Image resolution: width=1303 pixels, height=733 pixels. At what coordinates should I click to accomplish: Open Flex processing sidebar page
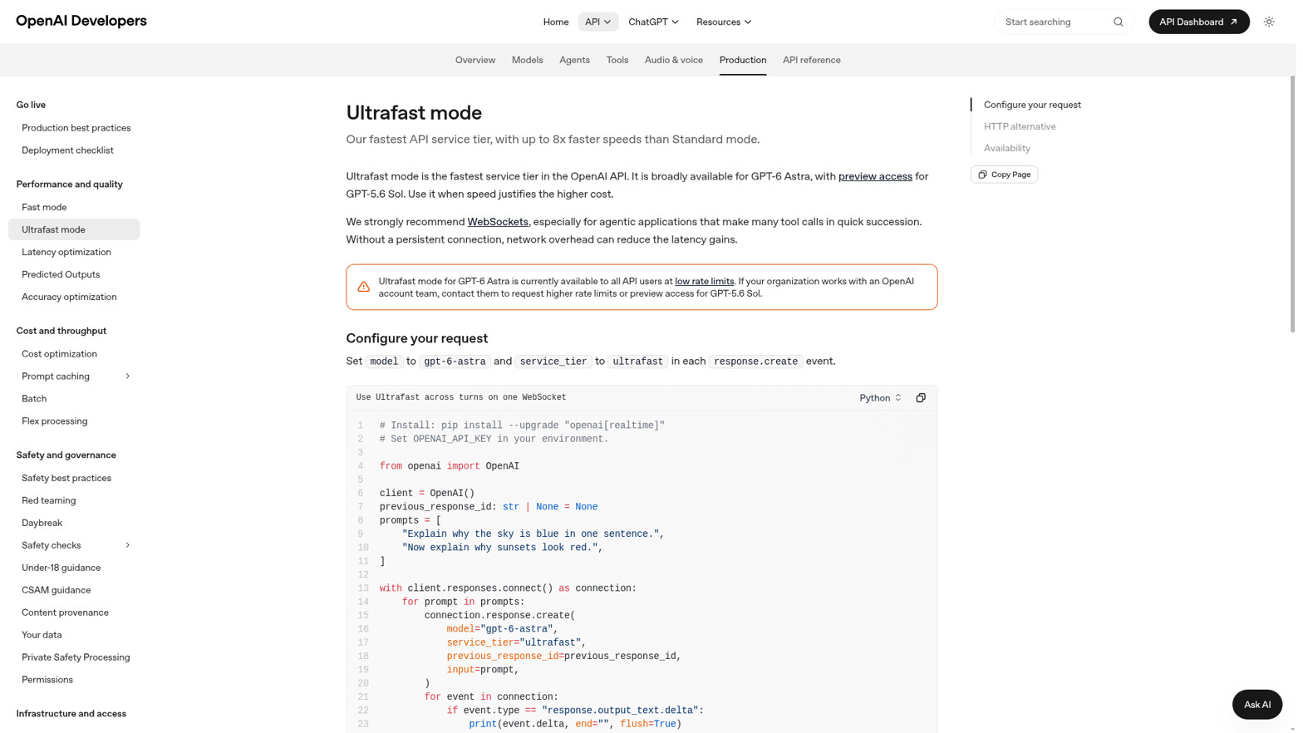click(x=55, y=422)
